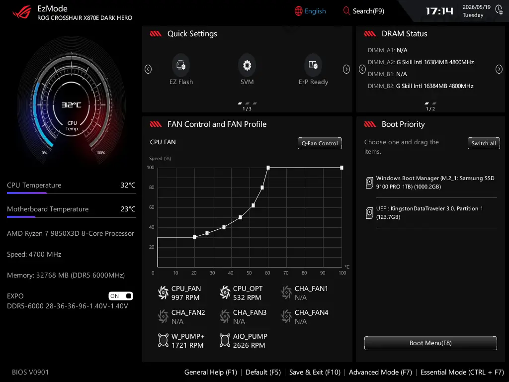Select fan curve point at 40% speed

pos(224,227)
